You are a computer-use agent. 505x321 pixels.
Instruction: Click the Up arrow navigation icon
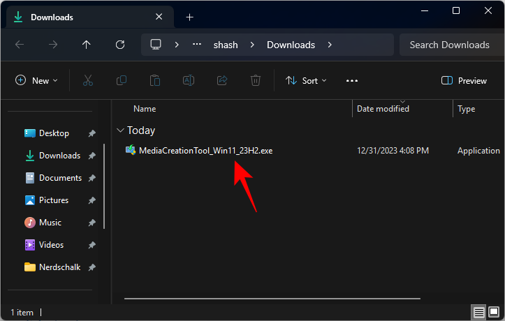(x=86, y=45)
